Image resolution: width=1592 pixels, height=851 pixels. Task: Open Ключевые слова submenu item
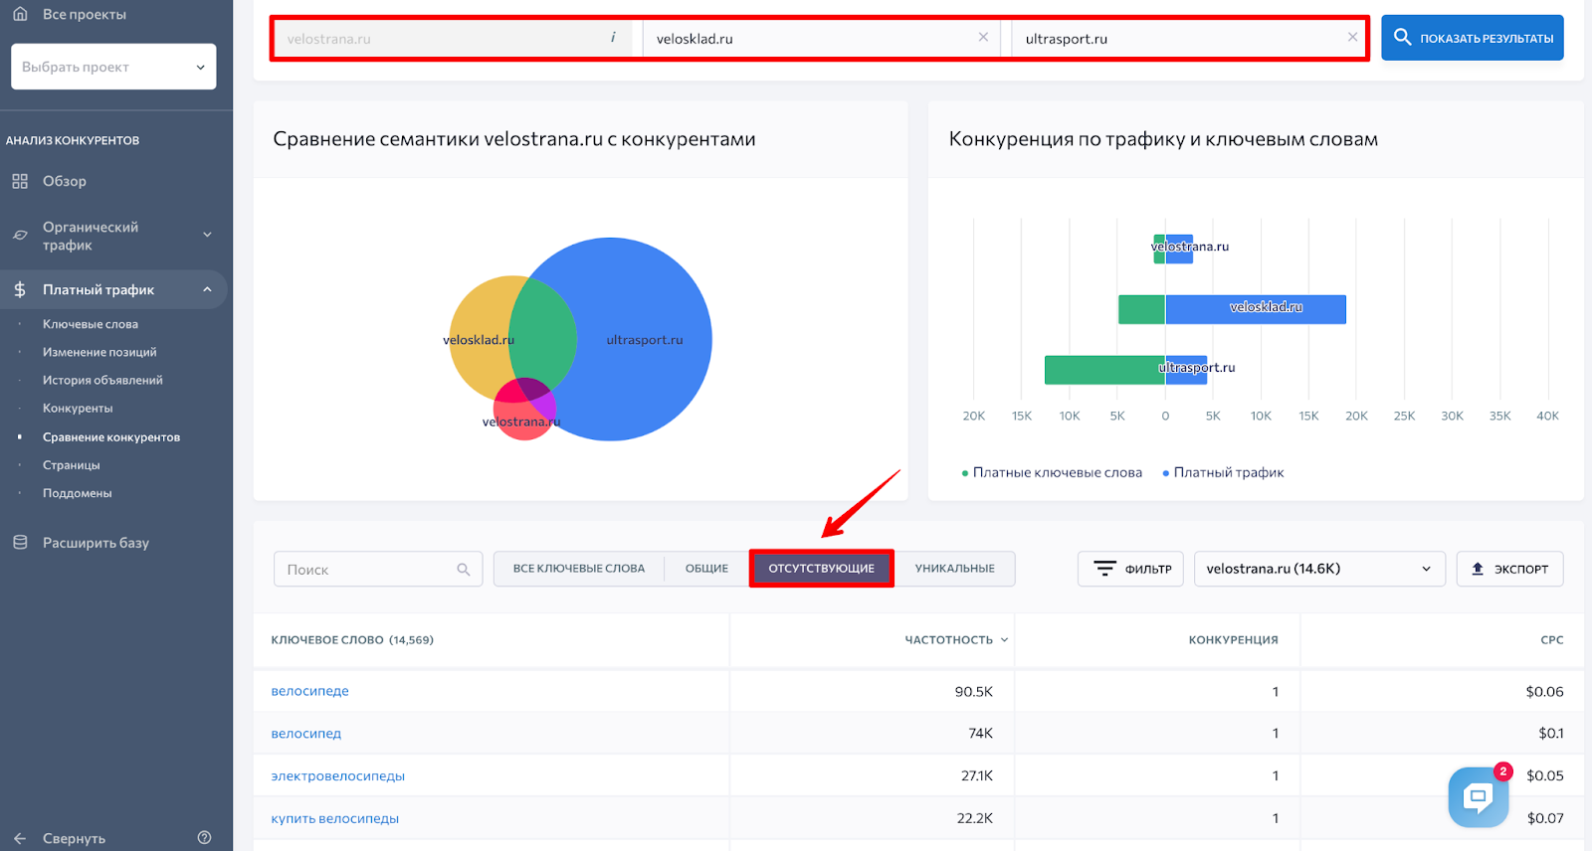[91, 324]
